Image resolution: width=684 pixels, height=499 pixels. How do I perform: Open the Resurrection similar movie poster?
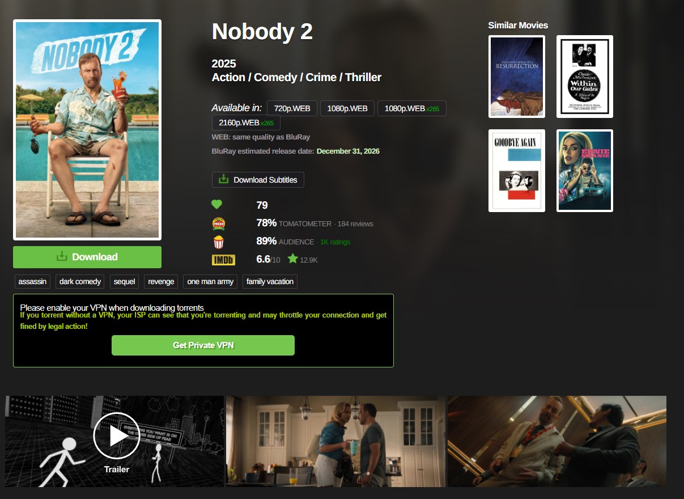[x=517, y=77]
